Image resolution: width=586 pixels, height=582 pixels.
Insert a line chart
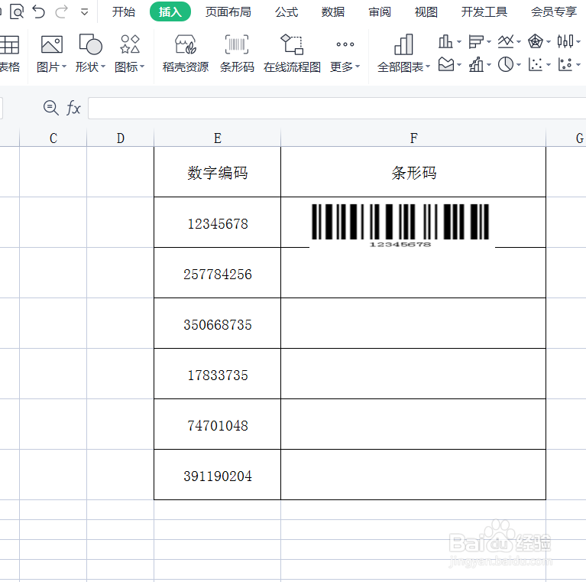click(506, 41)
